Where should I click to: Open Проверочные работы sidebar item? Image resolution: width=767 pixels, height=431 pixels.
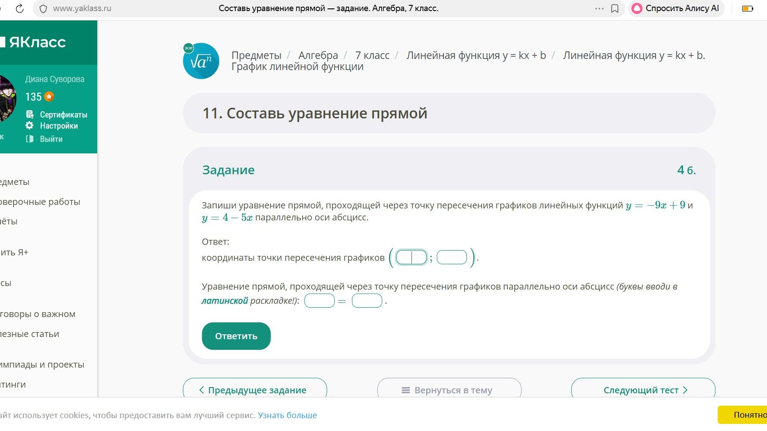click(x=40, y=202)
